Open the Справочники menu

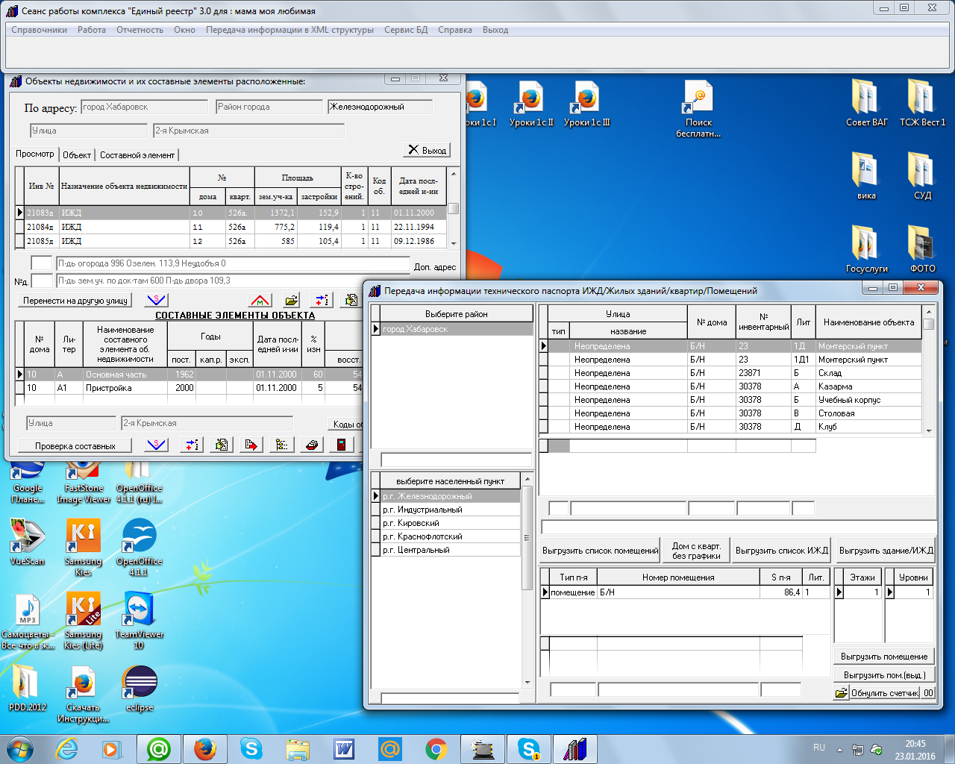point(39,30)
